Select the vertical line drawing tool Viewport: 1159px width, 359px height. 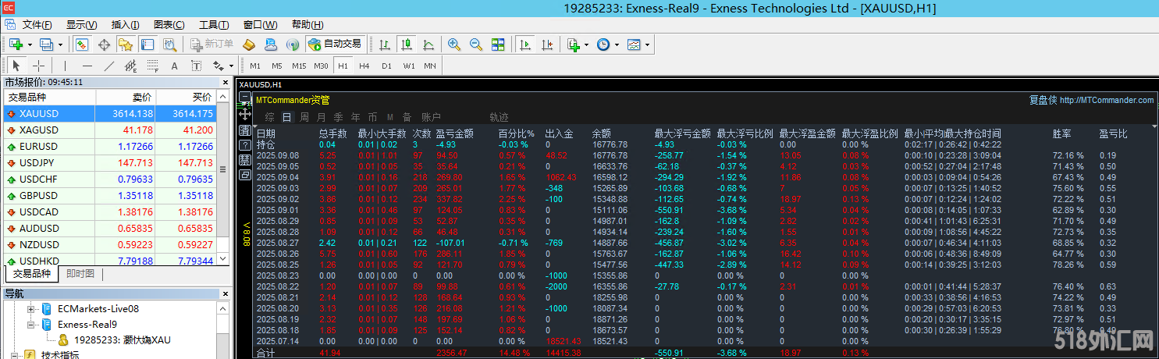click(66, 66)
